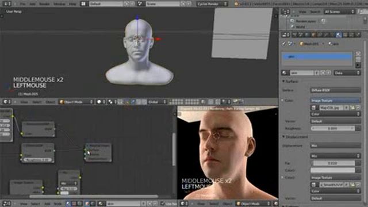Click Roughness field on Diffuse BSDF node

pos(37,160)
